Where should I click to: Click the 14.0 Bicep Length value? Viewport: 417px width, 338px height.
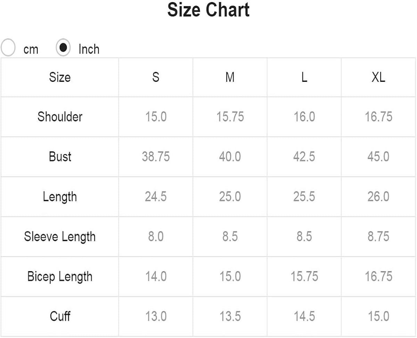pos(156,276)
